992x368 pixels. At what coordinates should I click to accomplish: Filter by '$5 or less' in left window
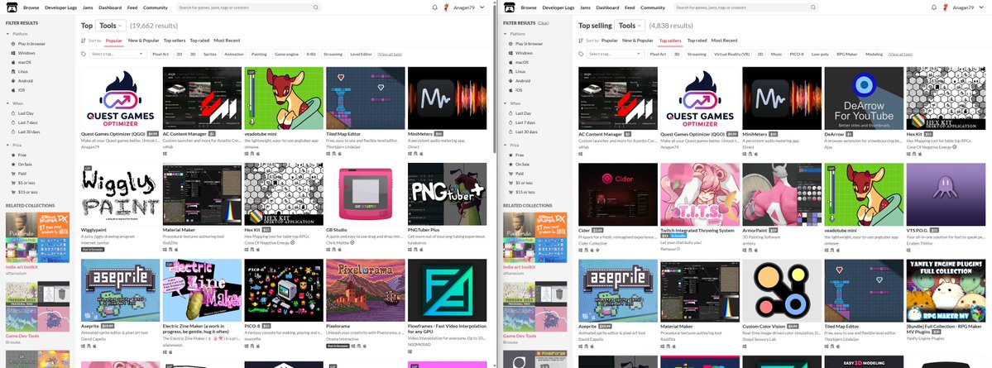tap(23, 183)
